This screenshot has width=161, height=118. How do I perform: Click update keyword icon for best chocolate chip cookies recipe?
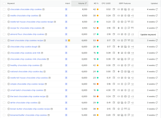[157, 40]
